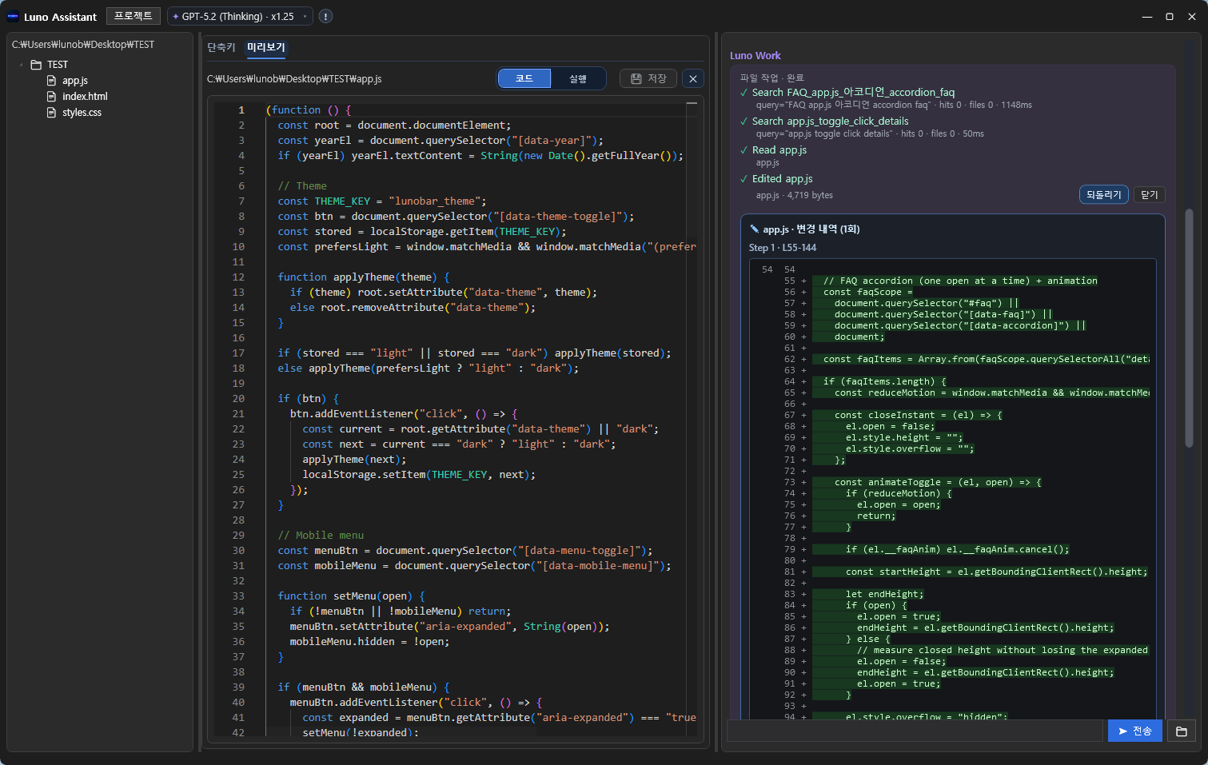The image size is (1208, 765).
Task: Switch to the 단축키 tab
Action: coord(221,48)
